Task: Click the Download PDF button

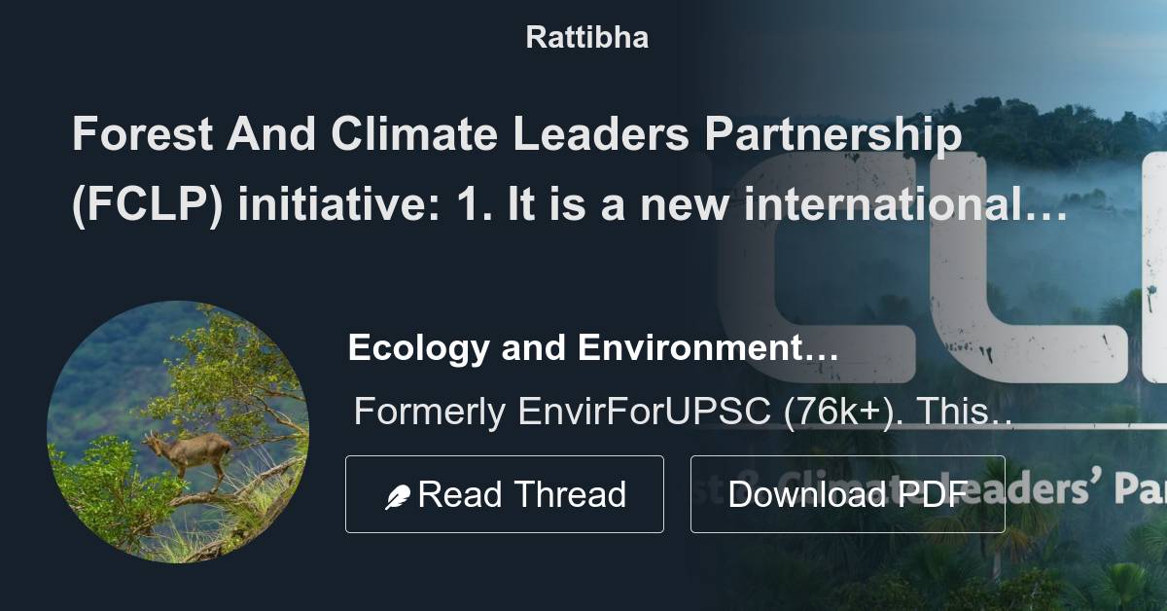Action: 847,493
